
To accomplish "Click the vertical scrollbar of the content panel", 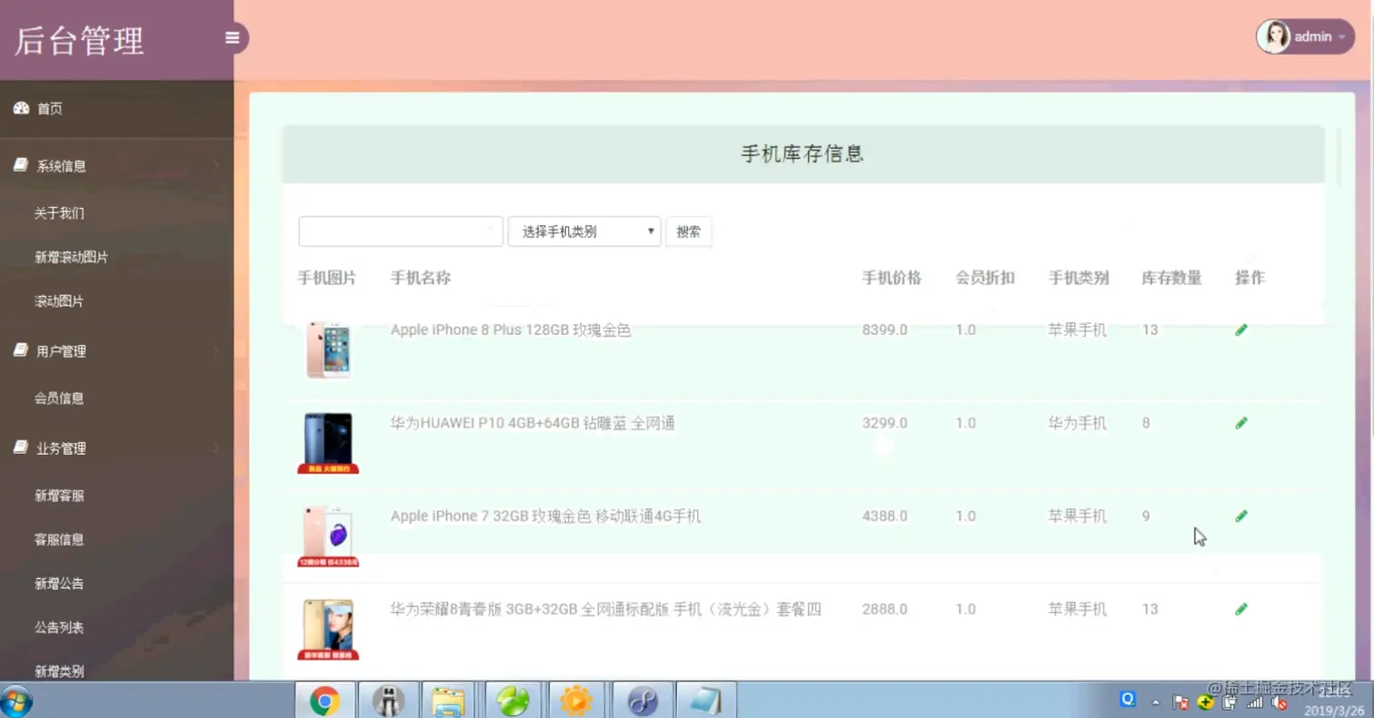I will tap(1339, 156).
